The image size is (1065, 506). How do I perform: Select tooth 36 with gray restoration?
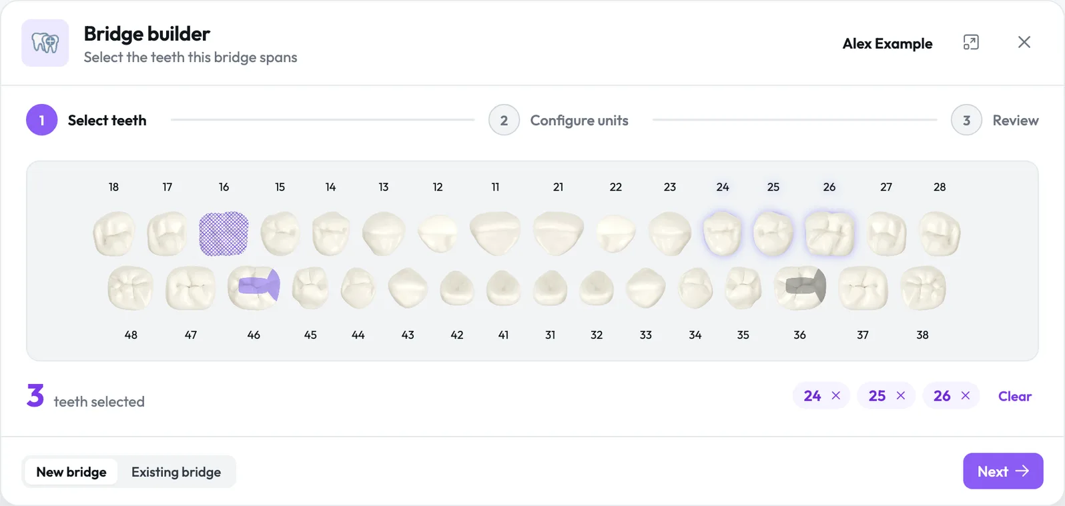pyautogui.click(x=800, y=287)
